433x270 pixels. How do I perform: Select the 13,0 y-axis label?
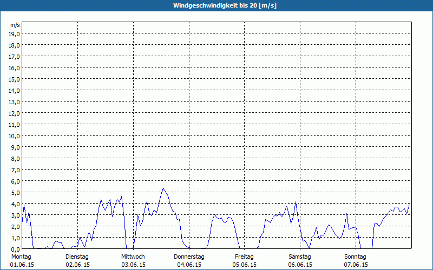15,102
